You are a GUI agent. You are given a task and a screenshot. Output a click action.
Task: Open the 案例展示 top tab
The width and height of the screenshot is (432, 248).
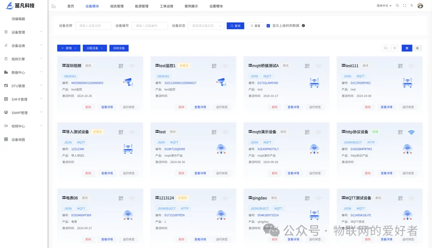click(191, 6)
